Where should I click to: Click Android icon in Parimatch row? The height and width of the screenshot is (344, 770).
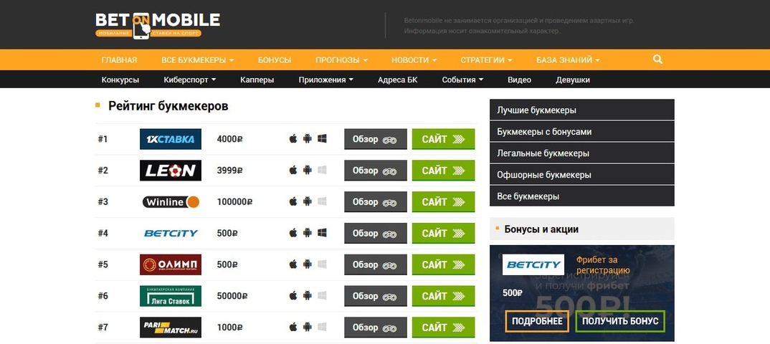click(x=308, y=328)
